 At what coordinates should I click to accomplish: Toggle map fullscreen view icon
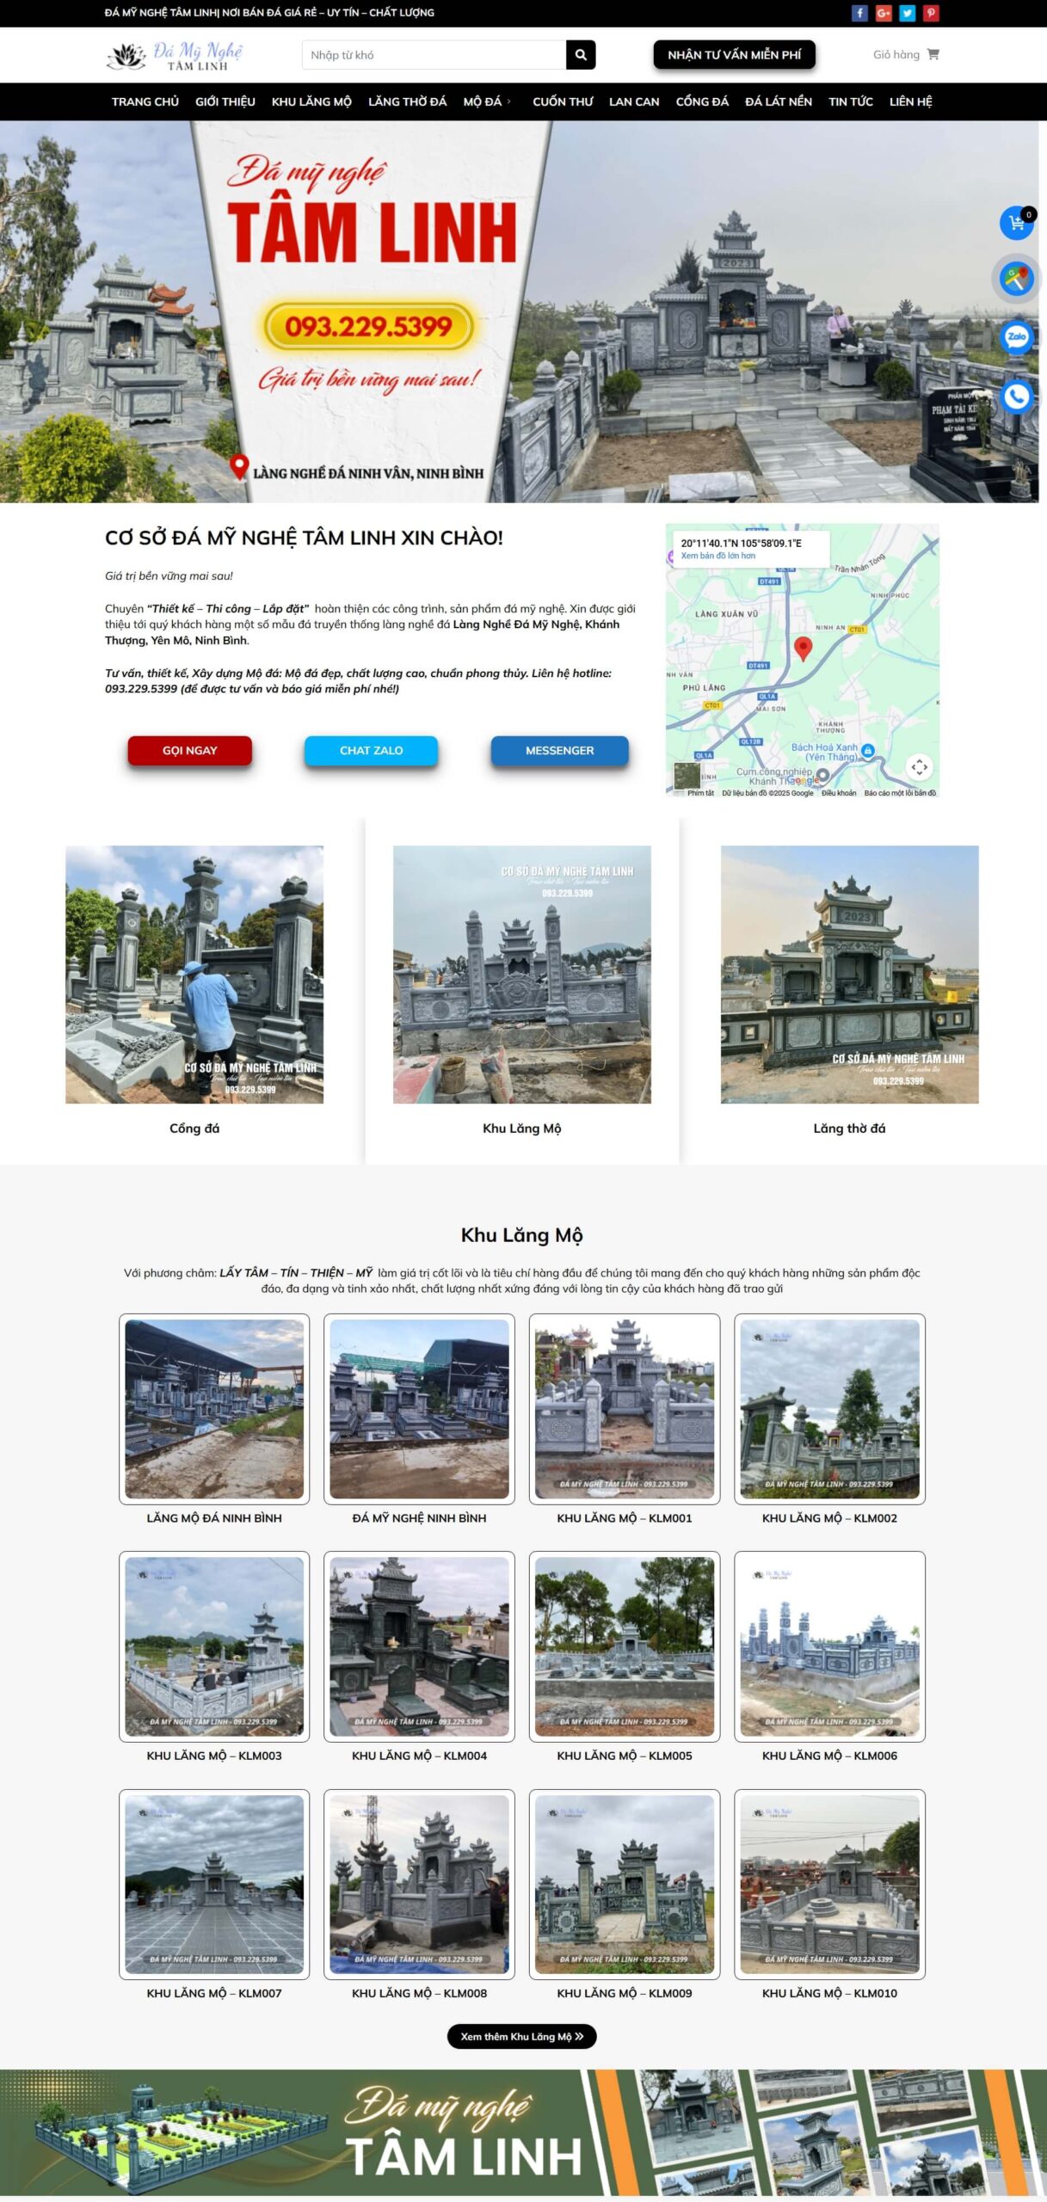[x=919, y=766]
